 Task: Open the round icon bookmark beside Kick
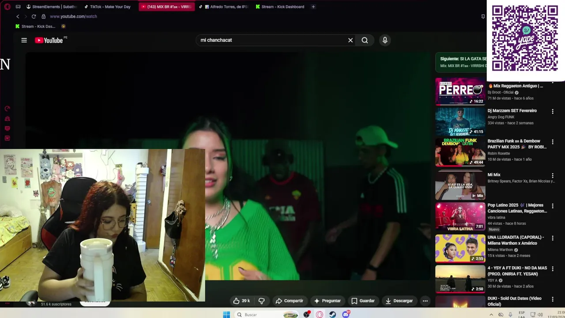coord(63,26)
